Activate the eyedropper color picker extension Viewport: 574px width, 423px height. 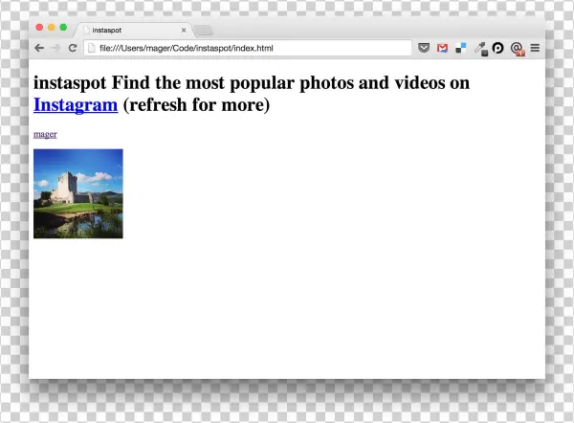[x=480, y=49]
